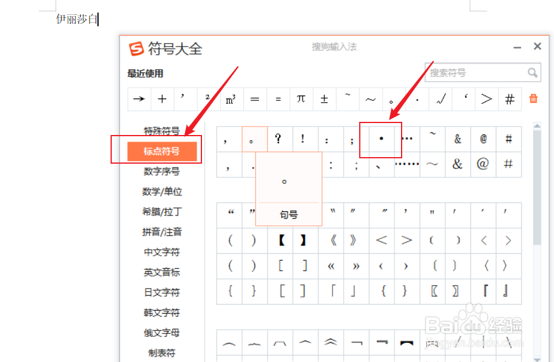Open the 数学/单位 category
Screen dimensions: 554x362
161,192
